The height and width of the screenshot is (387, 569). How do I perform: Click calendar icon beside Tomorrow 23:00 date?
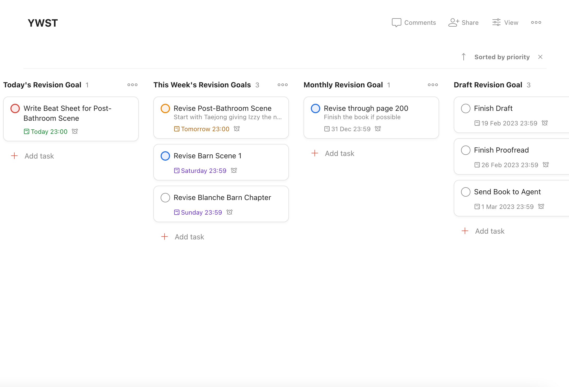(x=177, y=129)
